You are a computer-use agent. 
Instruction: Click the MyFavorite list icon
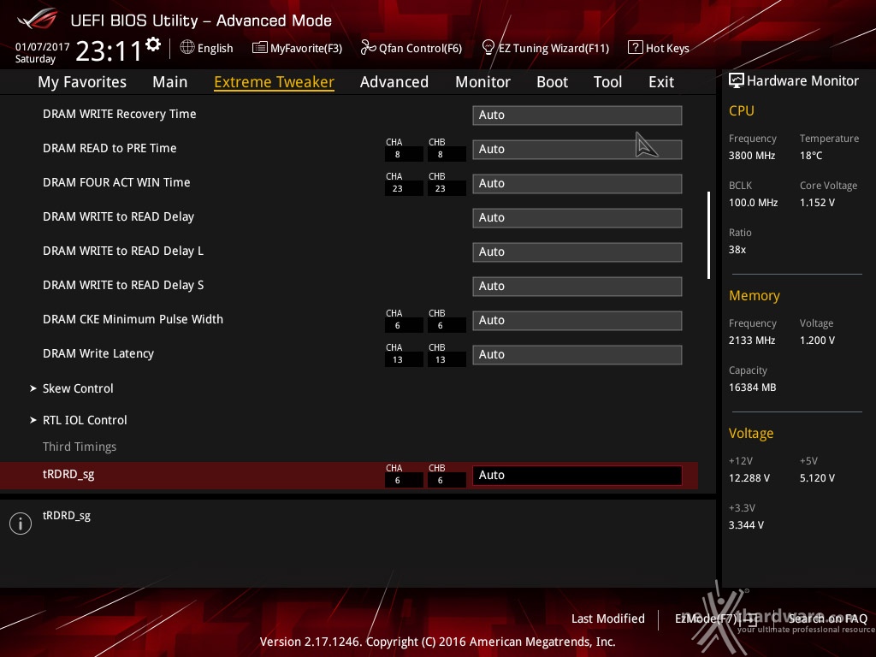(260, 48)
